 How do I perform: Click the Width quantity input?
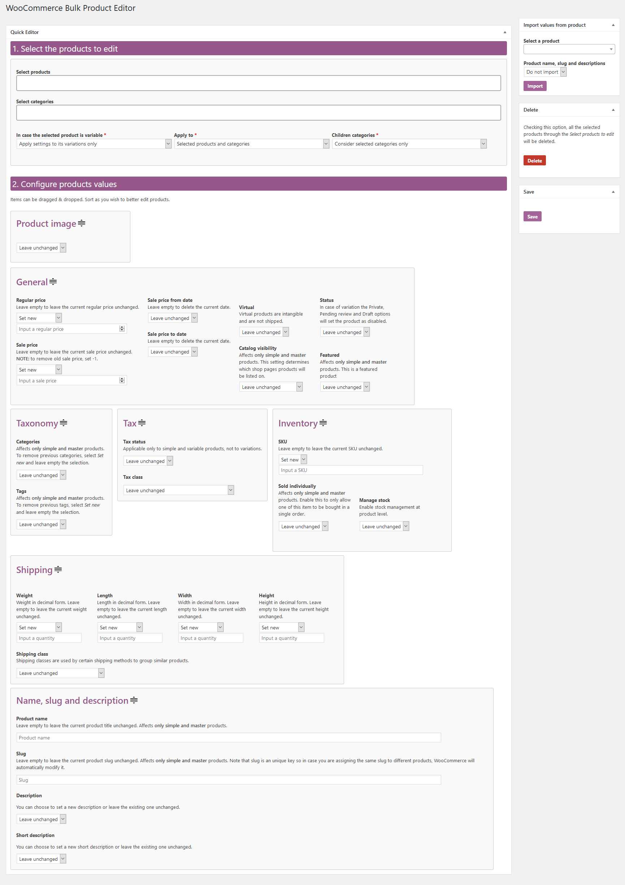(211, 638)
